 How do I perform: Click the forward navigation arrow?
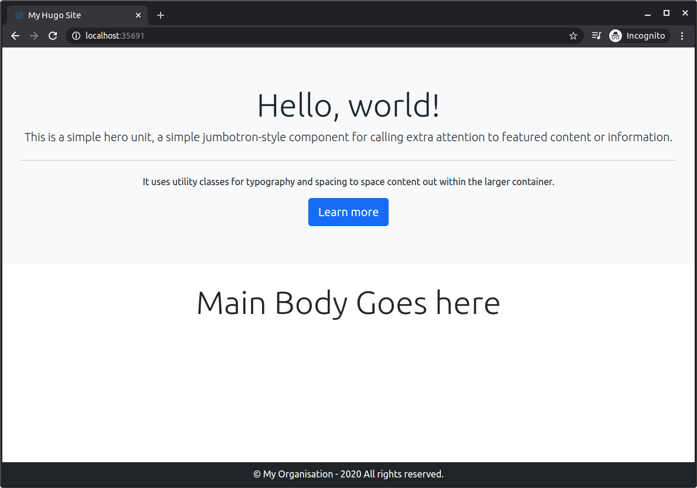(x=33, y=36)
